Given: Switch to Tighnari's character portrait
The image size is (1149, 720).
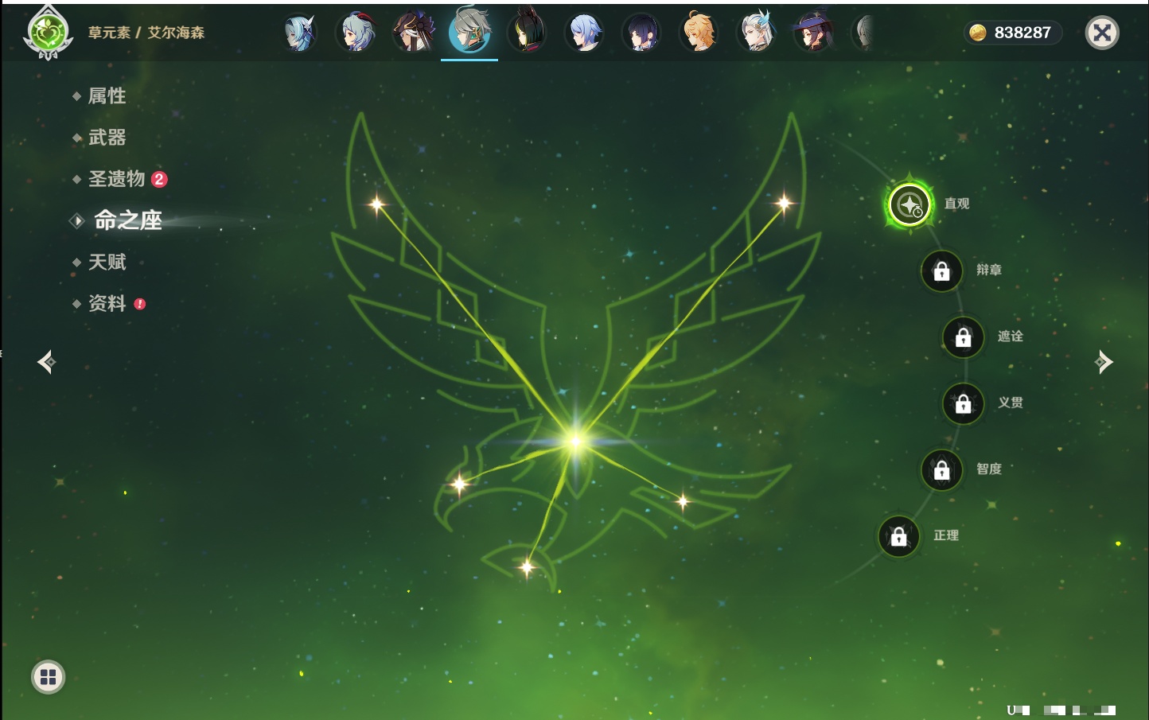Looking at the screenshot, I should pyautogui.click(x=527, y=33).
